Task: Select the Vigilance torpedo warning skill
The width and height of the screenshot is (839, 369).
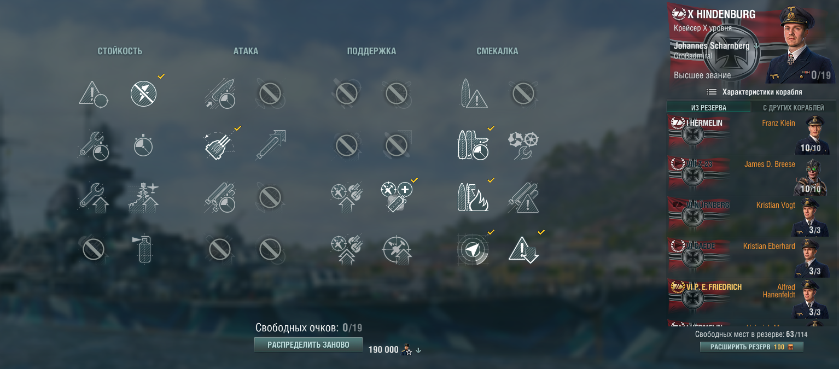Action: tap(473, 94)
